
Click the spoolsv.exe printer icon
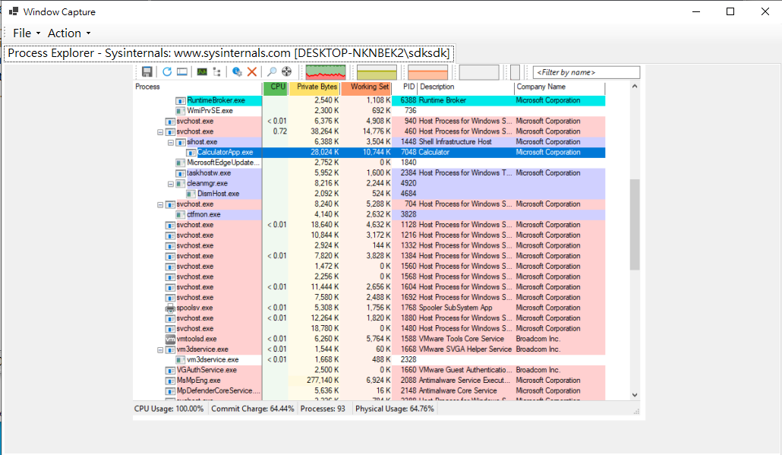coord(170,308)
